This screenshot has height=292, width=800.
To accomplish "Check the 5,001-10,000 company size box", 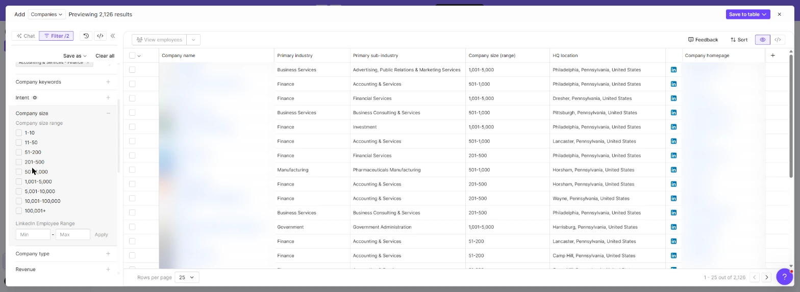I will coord(19,191).
